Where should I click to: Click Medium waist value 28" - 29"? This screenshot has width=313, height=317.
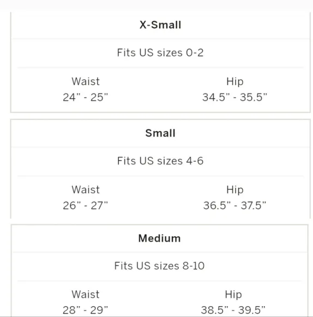[86, 310]
